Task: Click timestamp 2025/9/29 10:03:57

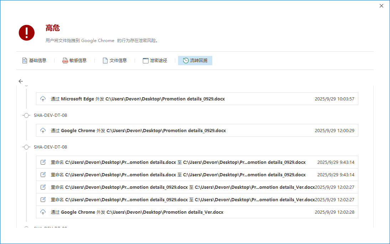Action: click(334, 99)
